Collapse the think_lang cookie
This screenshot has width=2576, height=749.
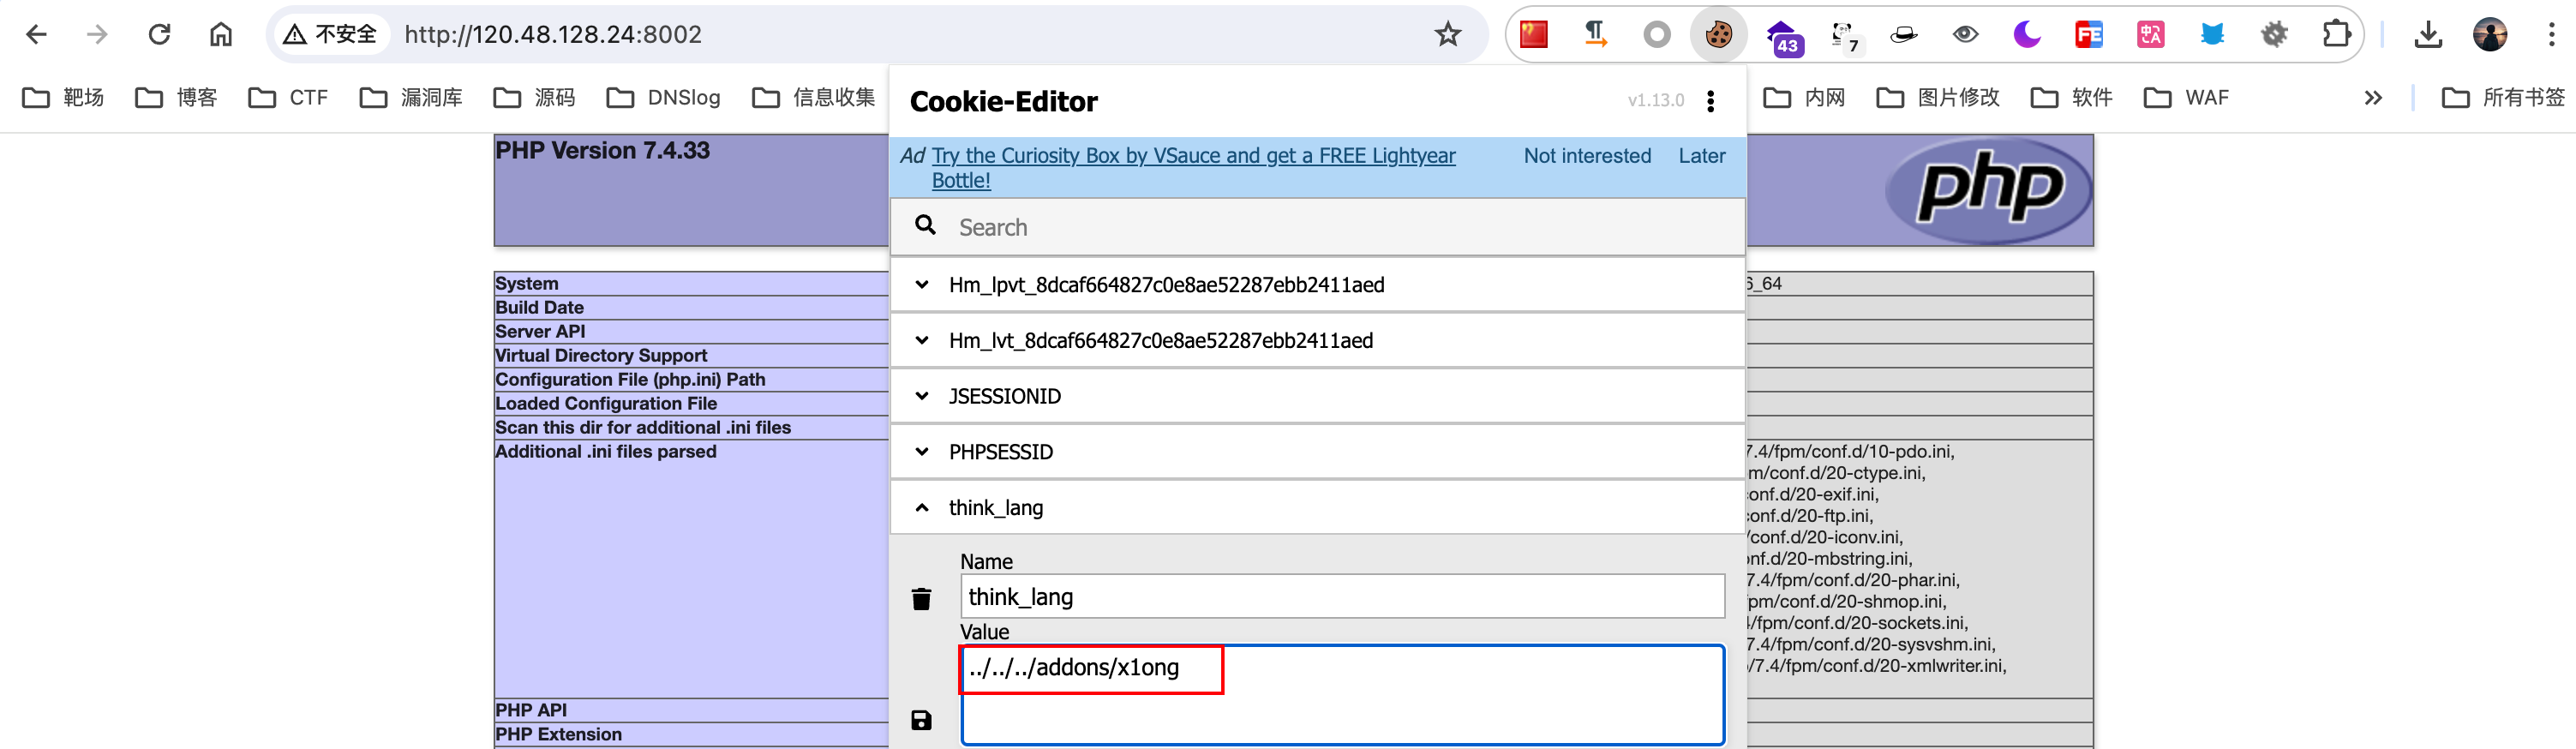click(922, 508)
